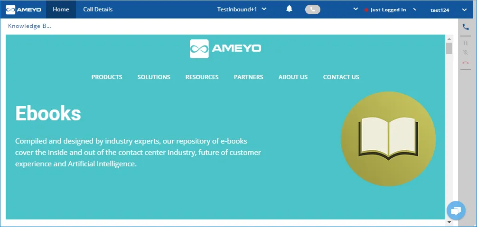Click the scrollbar down arrow
Viewport: 477px width, 227px height.
click(449, 222)
